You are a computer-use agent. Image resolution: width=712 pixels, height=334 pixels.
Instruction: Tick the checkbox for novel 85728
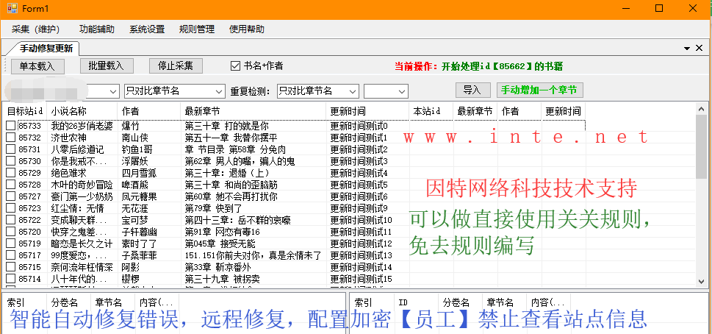click(10, 185)
